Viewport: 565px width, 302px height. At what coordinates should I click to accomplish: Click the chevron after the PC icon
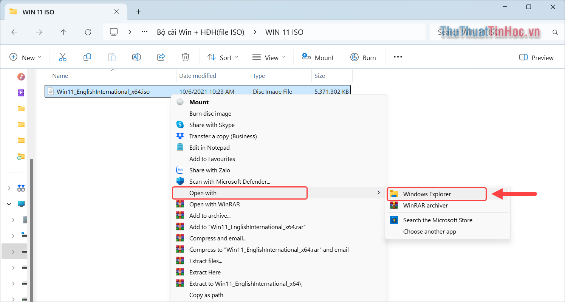(x=130, y=32)
